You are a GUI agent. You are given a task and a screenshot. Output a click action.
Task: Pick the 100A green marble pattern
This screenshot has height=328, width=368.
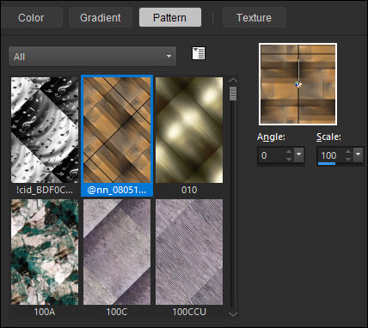tap(45, 252)
